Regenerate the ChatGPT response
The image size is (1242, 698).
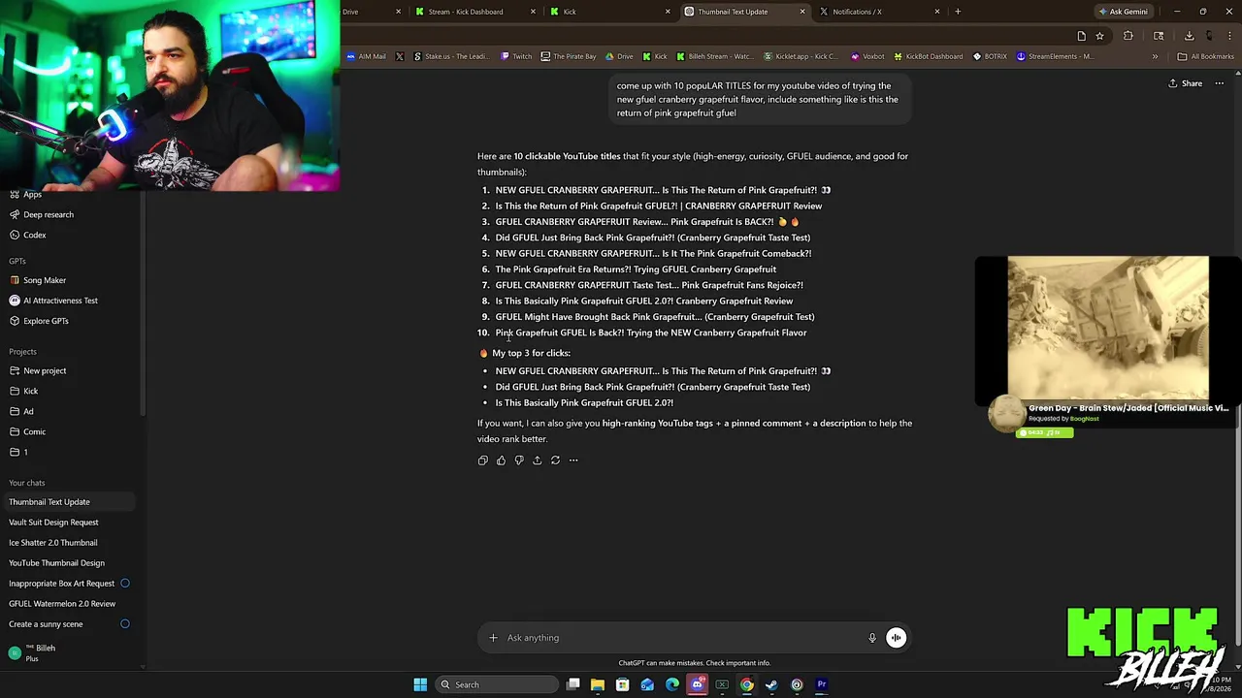tap(555, 460)
